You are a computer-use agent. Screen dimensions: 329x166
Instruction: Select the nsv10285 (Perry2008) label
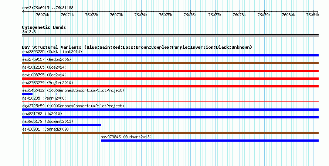point(44,98)
